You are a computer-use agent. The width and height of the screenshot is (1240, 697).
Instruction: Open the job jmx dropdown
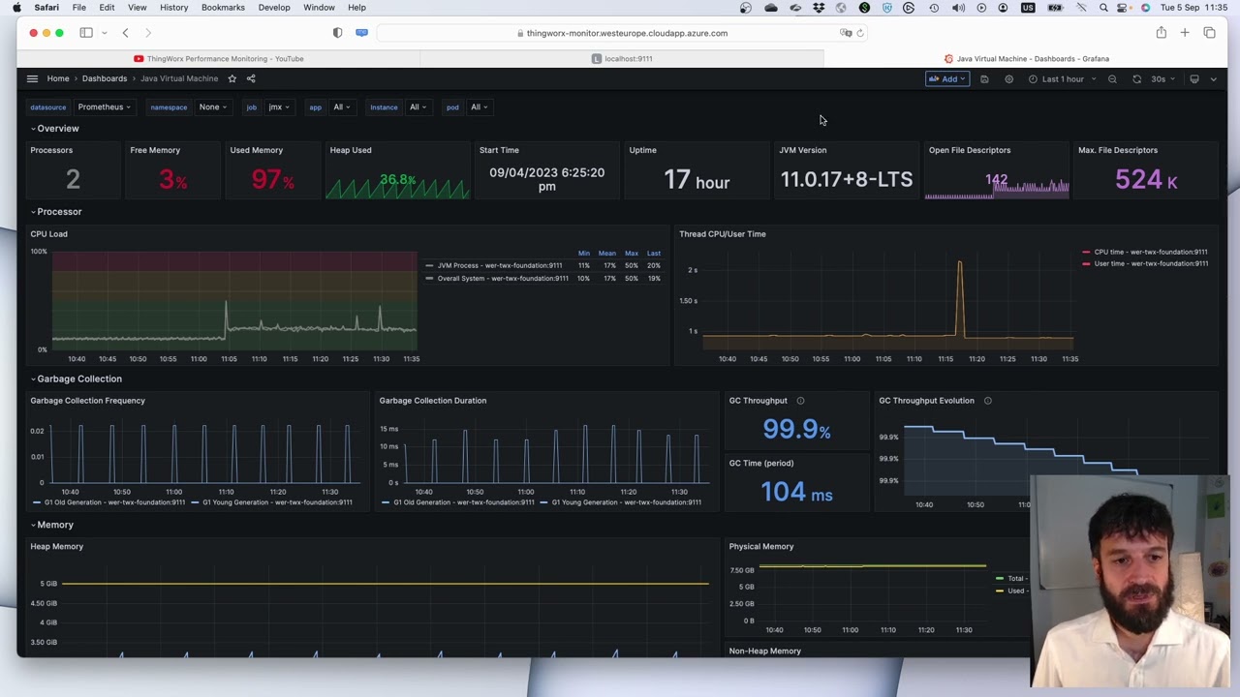[x=279, y=107]
